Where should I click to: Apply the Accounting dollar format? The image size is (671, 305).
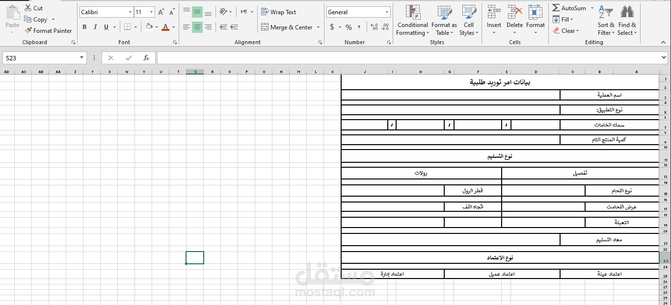tap(332, 27)
